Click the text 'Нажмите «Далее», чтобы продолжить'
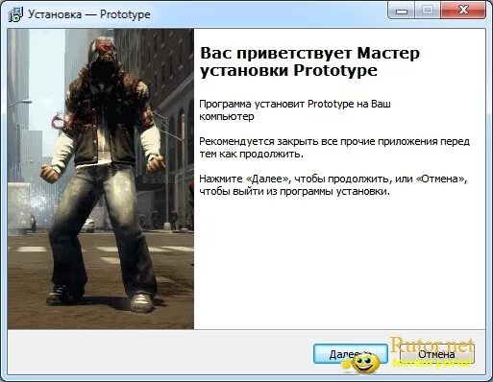This screenshot has width=493, height=382. [294, 179]
